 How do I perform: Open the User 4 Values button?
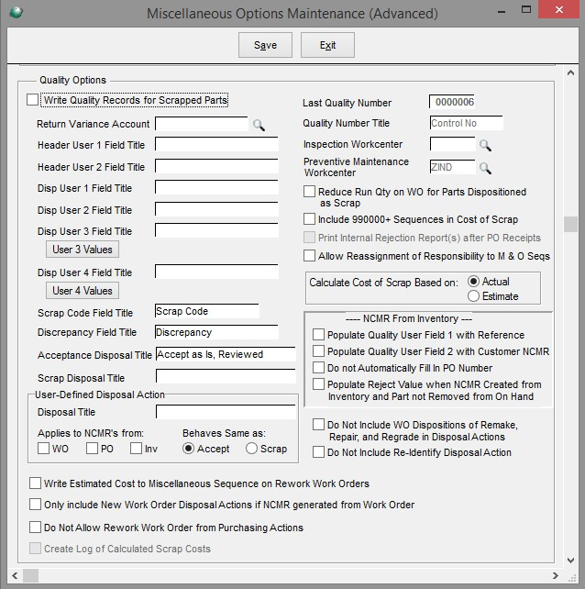click(x=83, y=291)
